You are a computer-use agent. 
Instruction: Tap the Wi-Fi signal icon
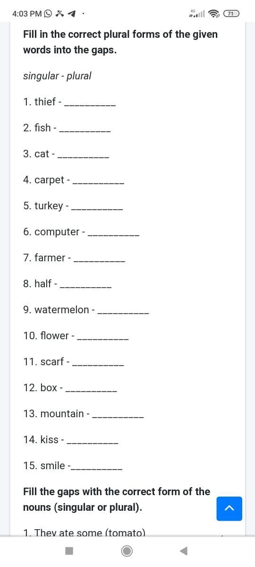(215, 14)
